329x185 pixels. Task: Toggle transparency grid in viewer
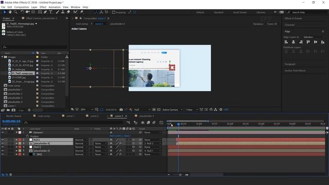pos(159,109)
